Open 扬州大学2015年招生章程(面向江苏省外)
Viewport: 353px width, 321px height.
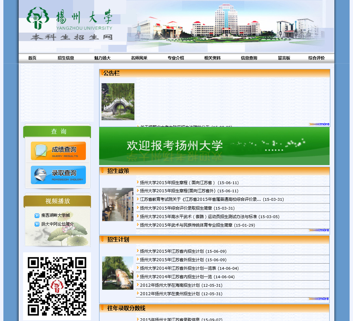[x=189, y=191]
